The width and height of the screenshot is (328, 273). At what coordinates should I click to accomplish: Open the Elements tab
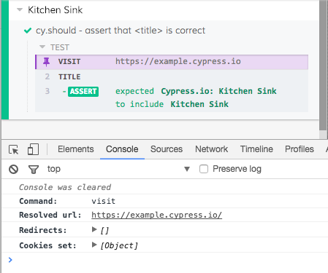pyautogui.click(x=76, y=149)
